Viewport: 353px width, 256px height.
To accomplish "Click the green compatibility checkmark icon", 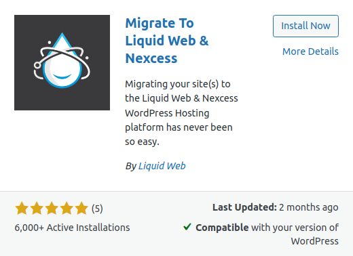I will click(187, 226).
